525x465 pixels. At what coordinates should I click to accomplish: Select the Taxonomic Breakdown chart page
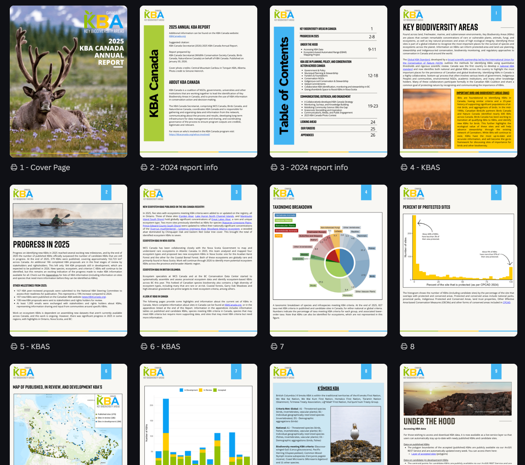[329, 260]
